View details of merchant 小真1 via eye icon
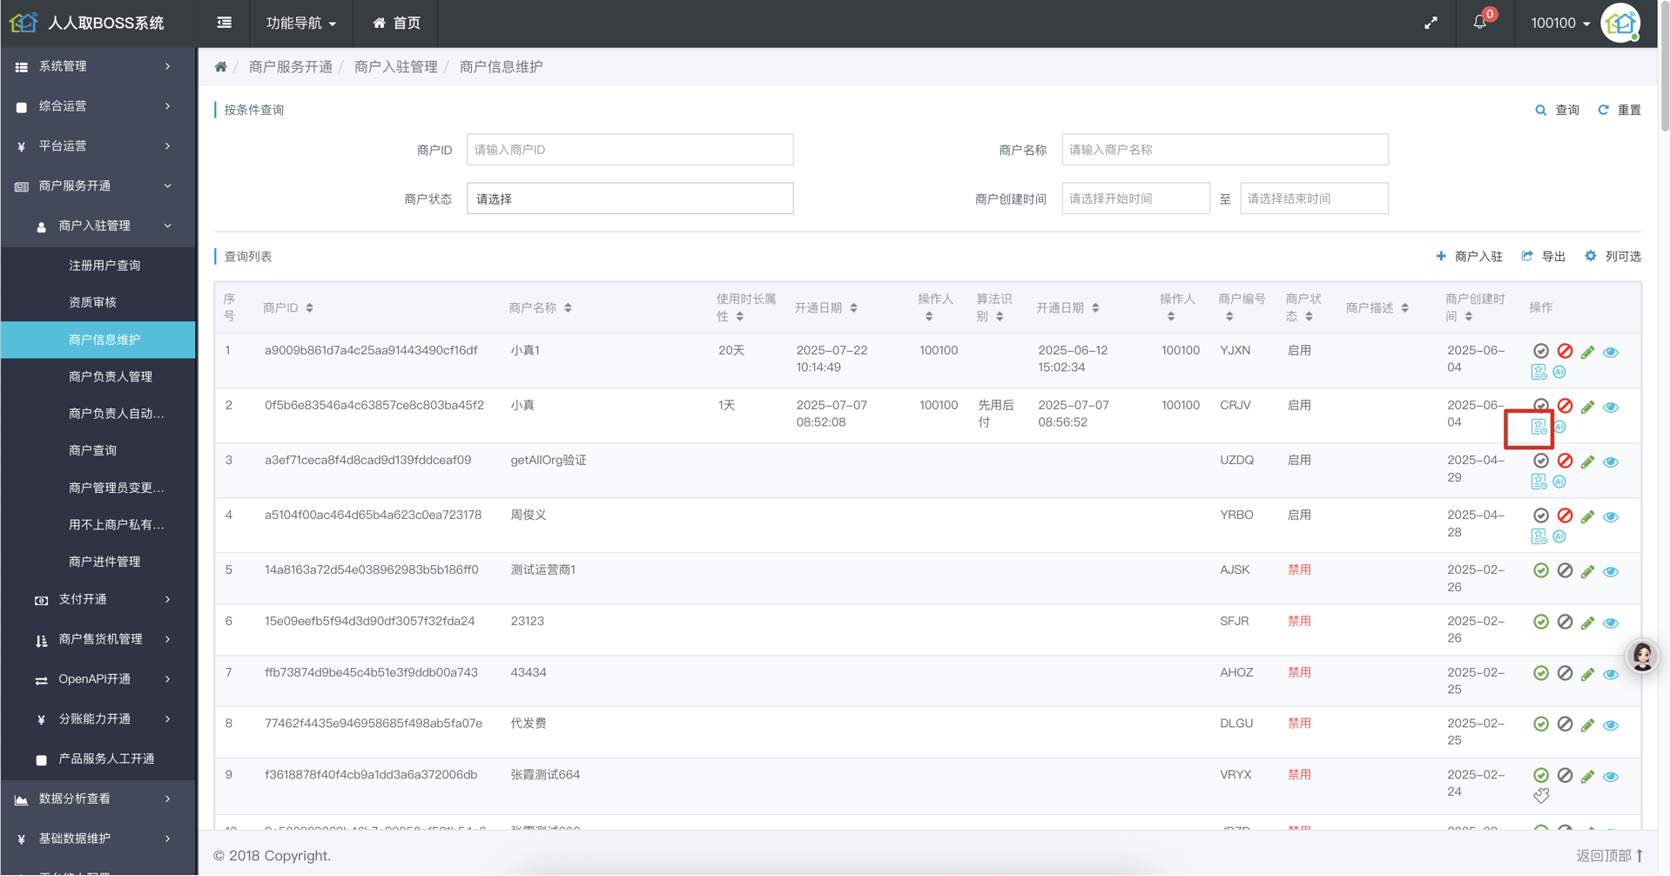The width and height of the screenshot is (1670, 876). 1611,353
